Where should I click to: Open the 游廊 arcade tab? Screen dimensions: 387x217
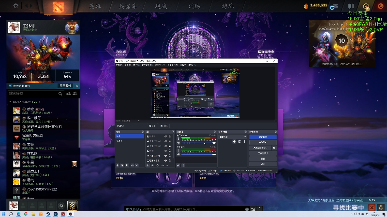(x=227, y=6)
